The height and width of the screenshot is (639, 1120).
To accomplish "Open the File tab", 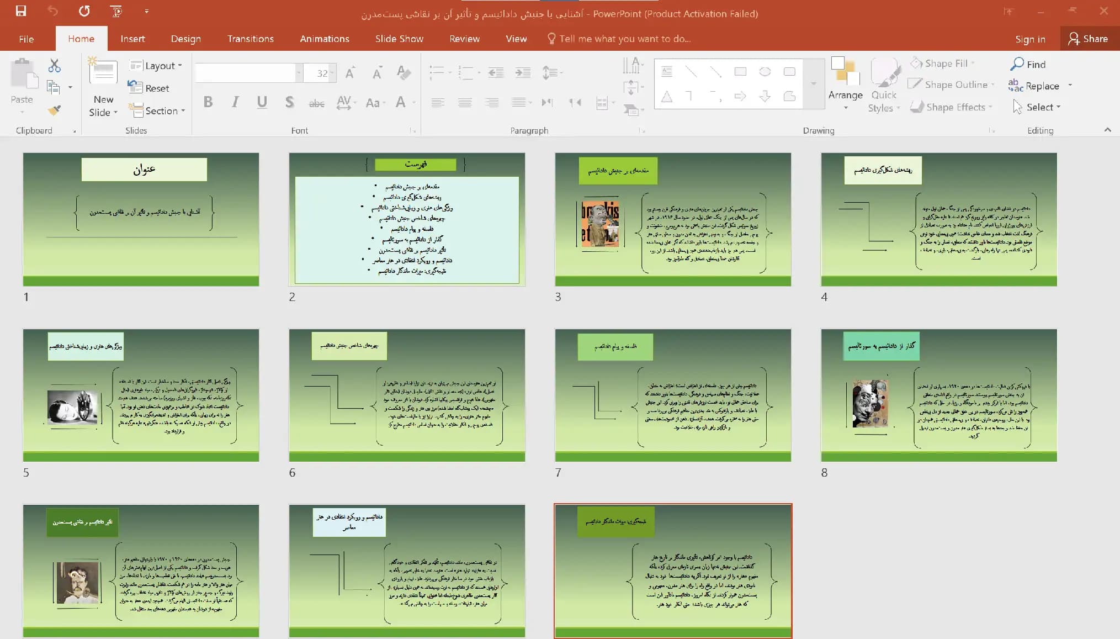I will click(x=26, y=39).
